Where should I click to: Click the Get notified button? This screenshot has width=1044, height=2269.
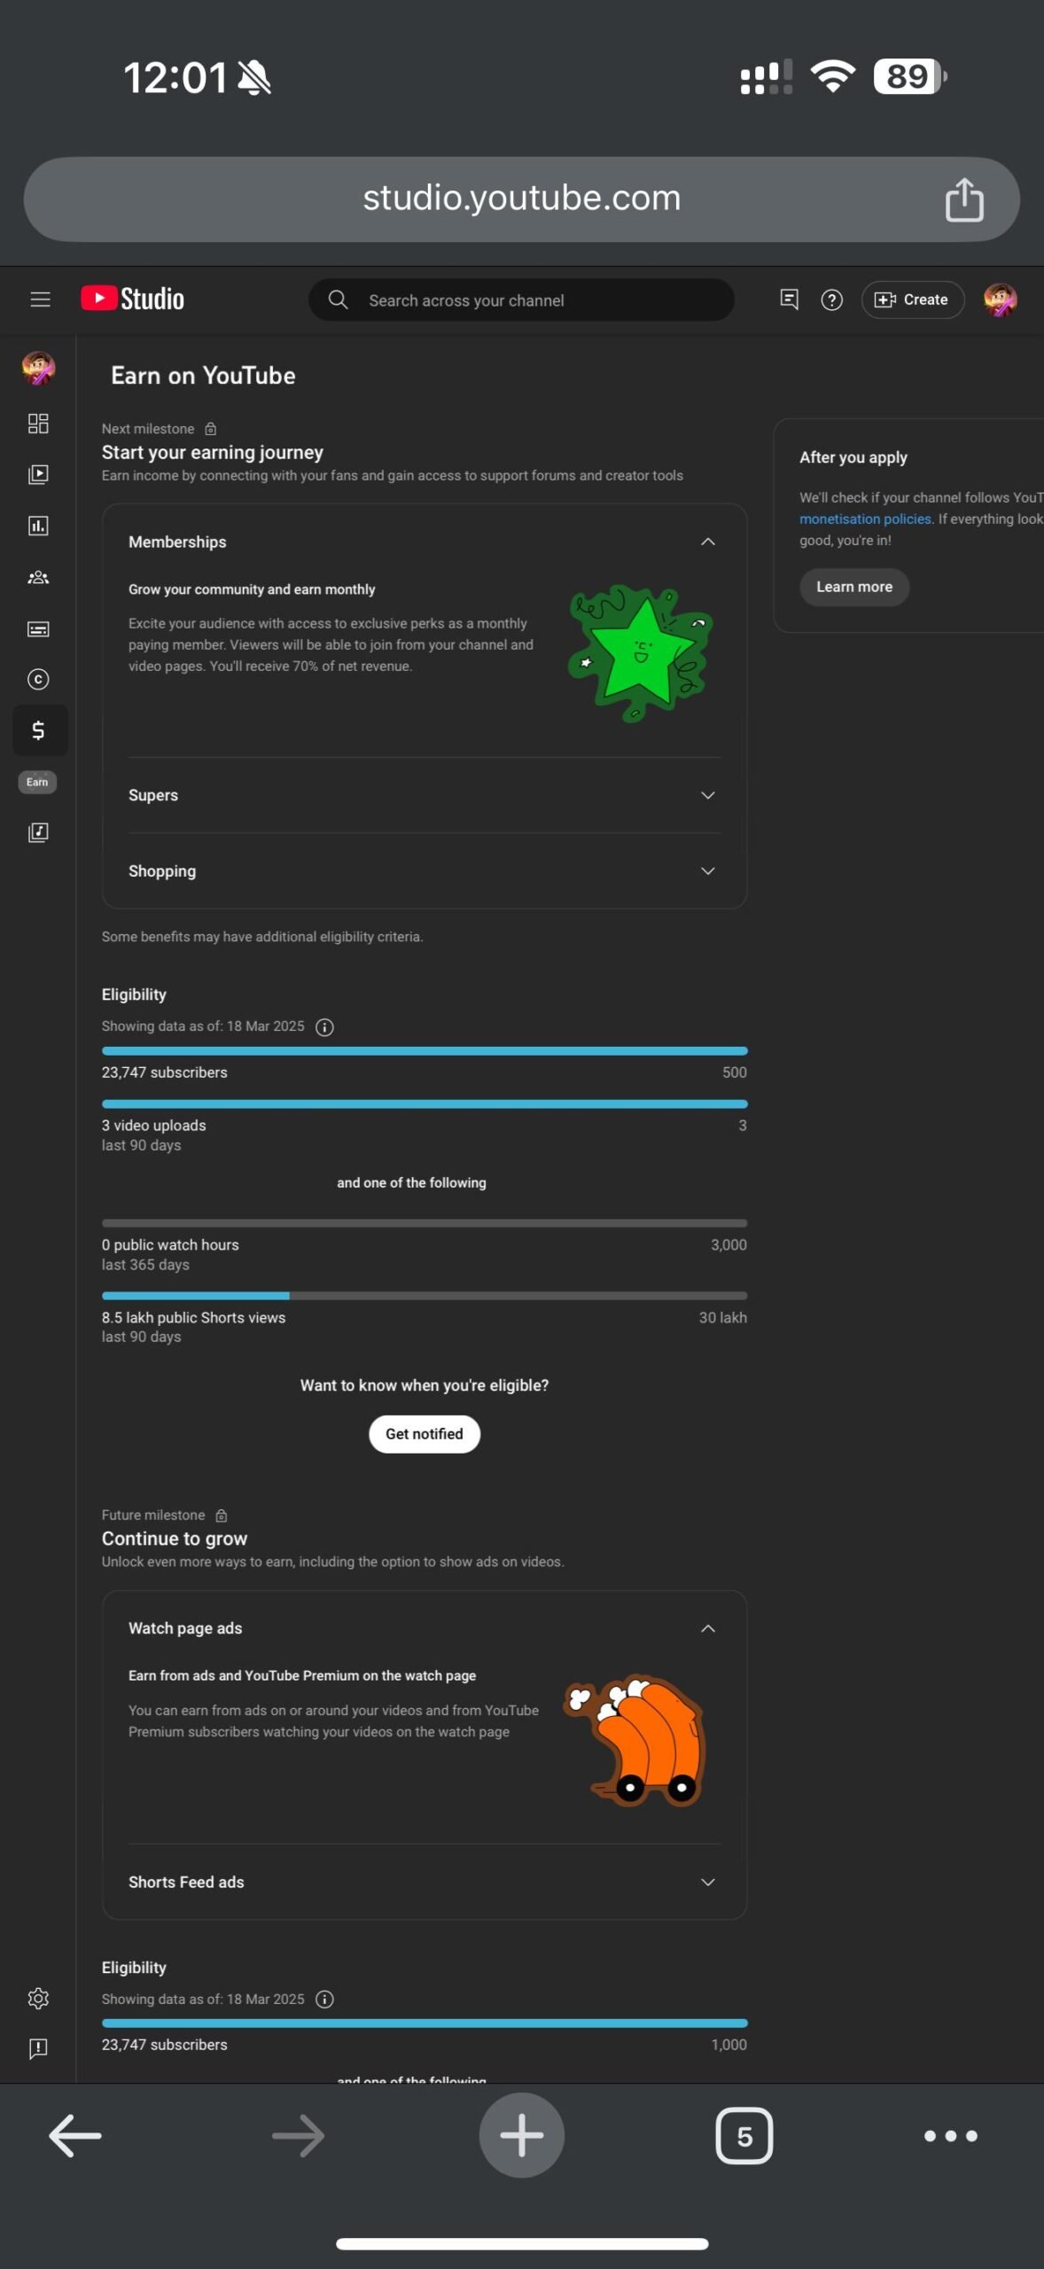coord(425,1434)
